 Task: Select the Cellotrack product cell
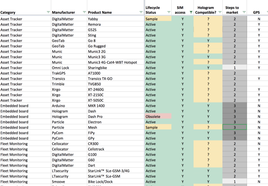pos(115,149)
